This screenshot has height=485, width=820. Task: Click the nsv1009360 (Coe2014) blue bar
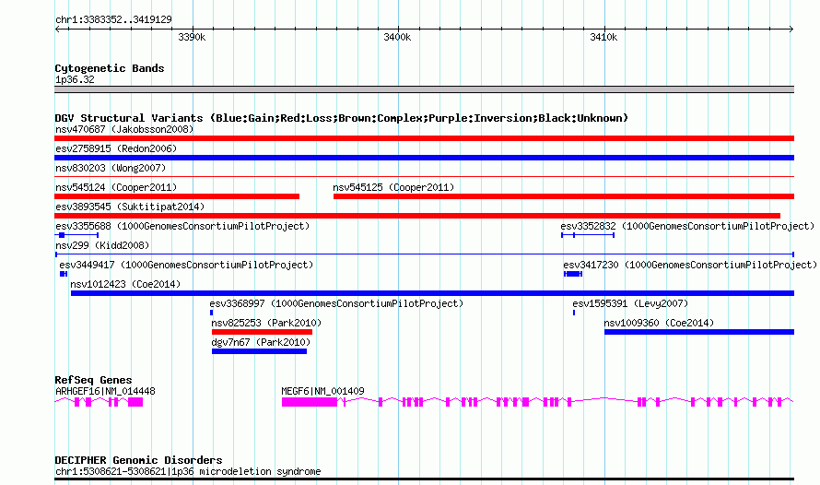699,332
